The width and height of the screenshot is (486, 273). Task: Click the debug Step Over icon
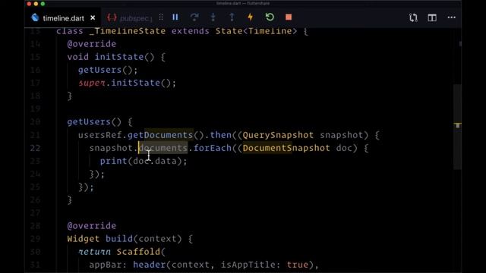pyautogui.click(x=194, y=17)
